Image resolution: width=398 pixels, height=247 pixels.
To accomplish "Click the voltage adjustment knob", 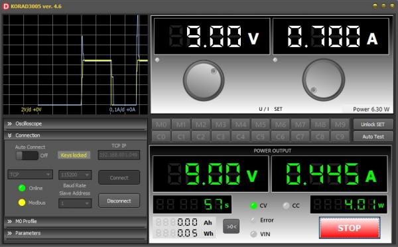I will pos(204,80).
